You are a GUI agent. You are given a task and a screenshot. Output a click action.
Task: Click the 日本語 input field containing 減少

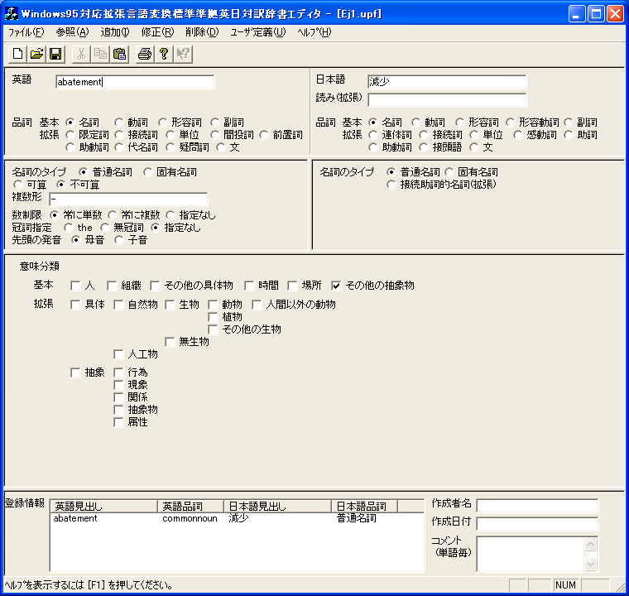tap(447, 82)
